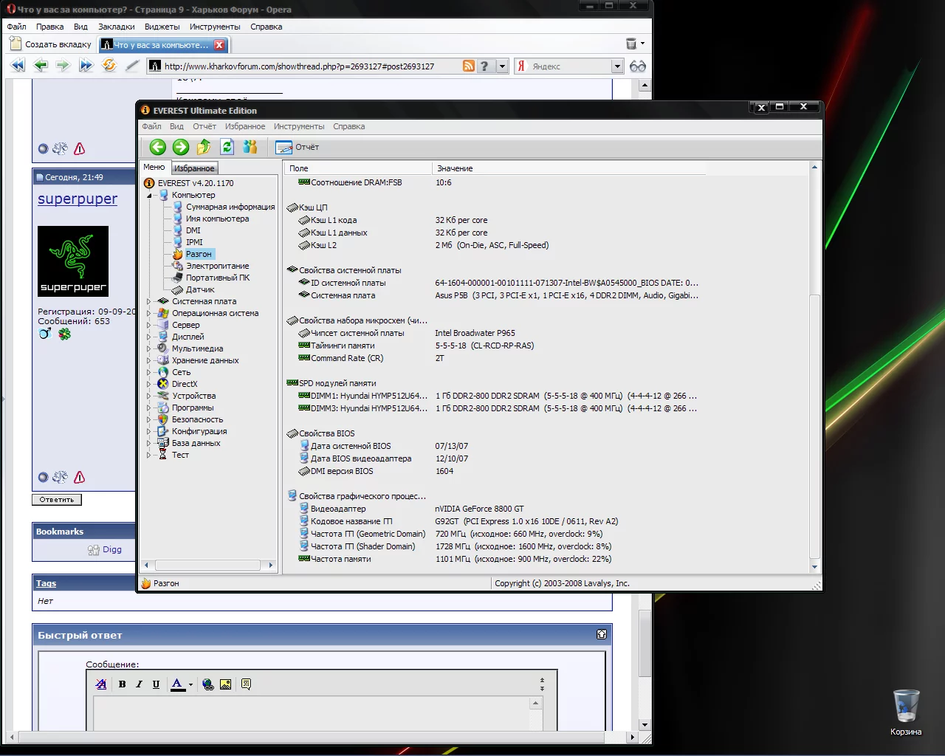Expand the Хранение данных tree node
945x756 pixels.
tap(150, 360)
